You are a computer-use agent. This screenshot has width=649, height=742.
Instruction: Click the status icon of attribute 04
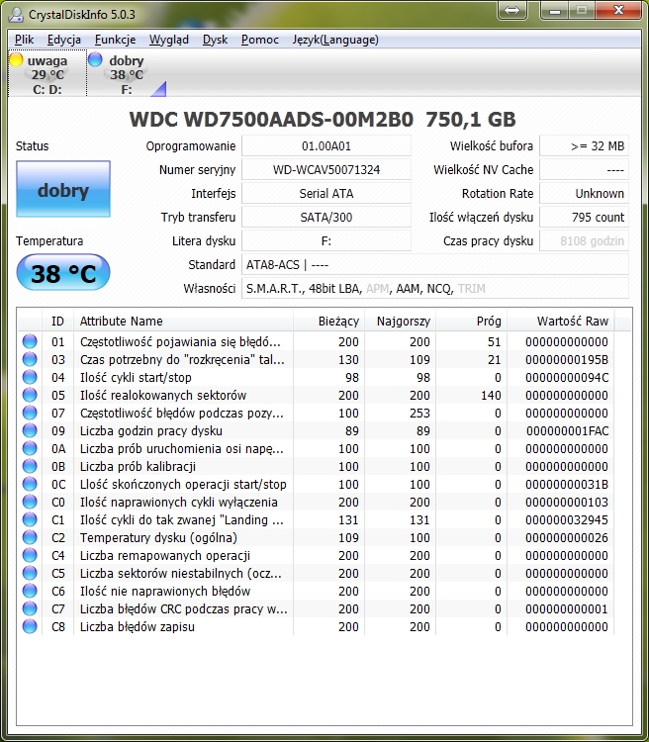30,377
